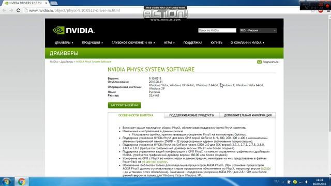Viewport: 331px width, 186px height.
Task: Open the RUS - Россия region dropdown
Action: tap(258, 30)
